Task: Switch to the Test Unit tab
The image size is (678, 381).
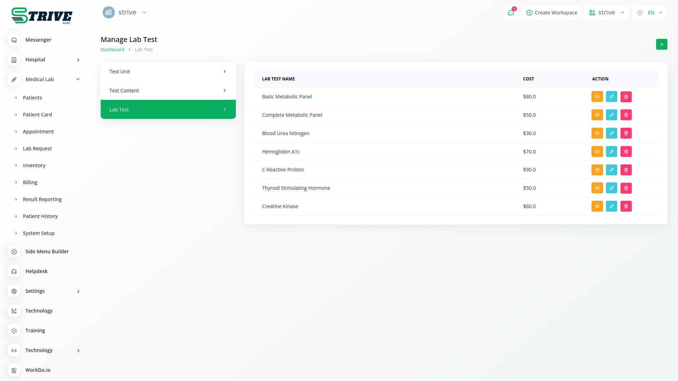Action: coord(168,72)
